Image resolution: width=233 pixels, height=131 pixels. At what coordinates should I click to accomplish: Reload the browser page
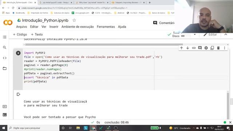click(13, 8)
